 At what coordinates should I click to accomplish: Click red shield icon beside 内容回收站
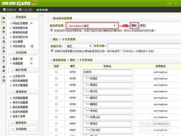pos(32,46)
